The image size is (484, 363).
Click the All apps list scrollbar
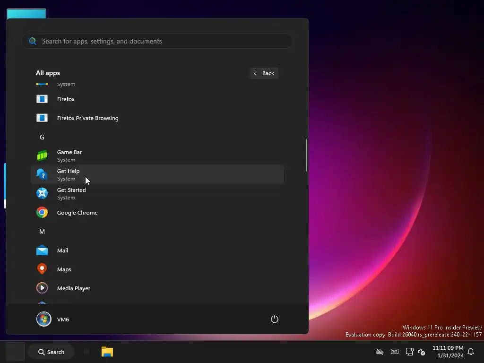coord(306,155)
